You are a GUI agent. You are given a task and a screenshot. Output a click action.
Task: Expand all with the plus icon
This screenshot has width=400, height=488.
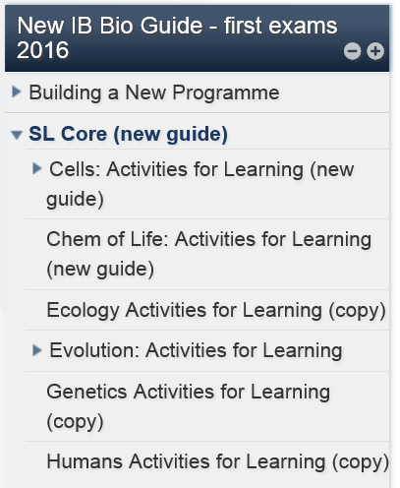click(375, 51)
